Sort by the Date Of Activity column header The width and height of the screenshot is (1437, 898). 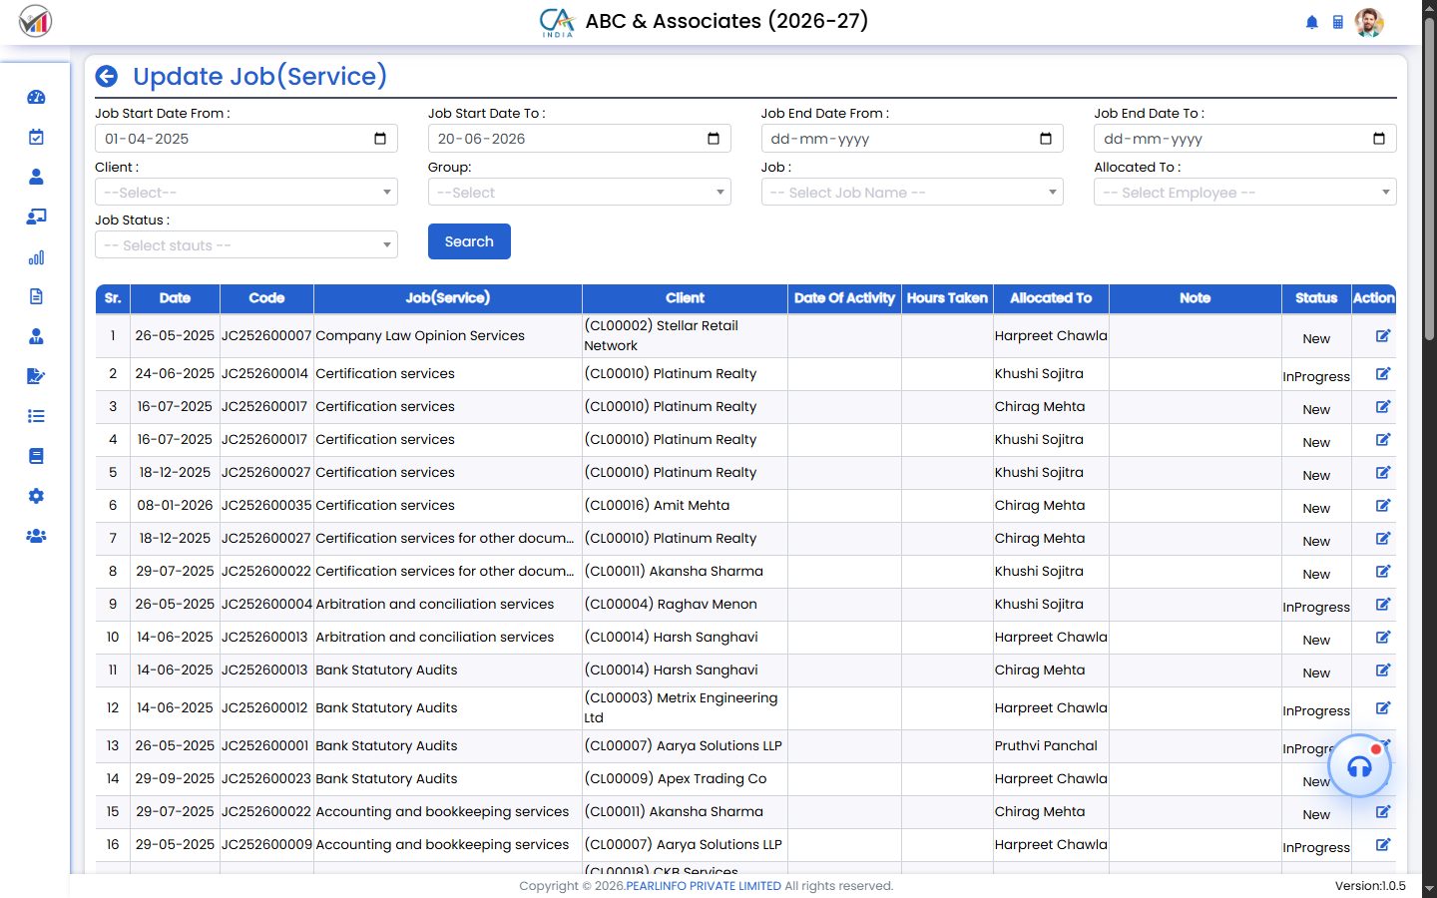point(844,298)
